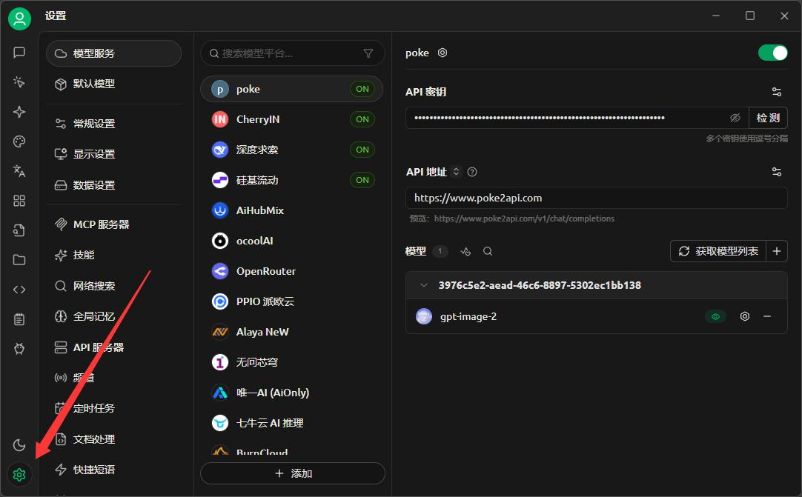Open gpt-image-2 model settings gear

(745, 316)
